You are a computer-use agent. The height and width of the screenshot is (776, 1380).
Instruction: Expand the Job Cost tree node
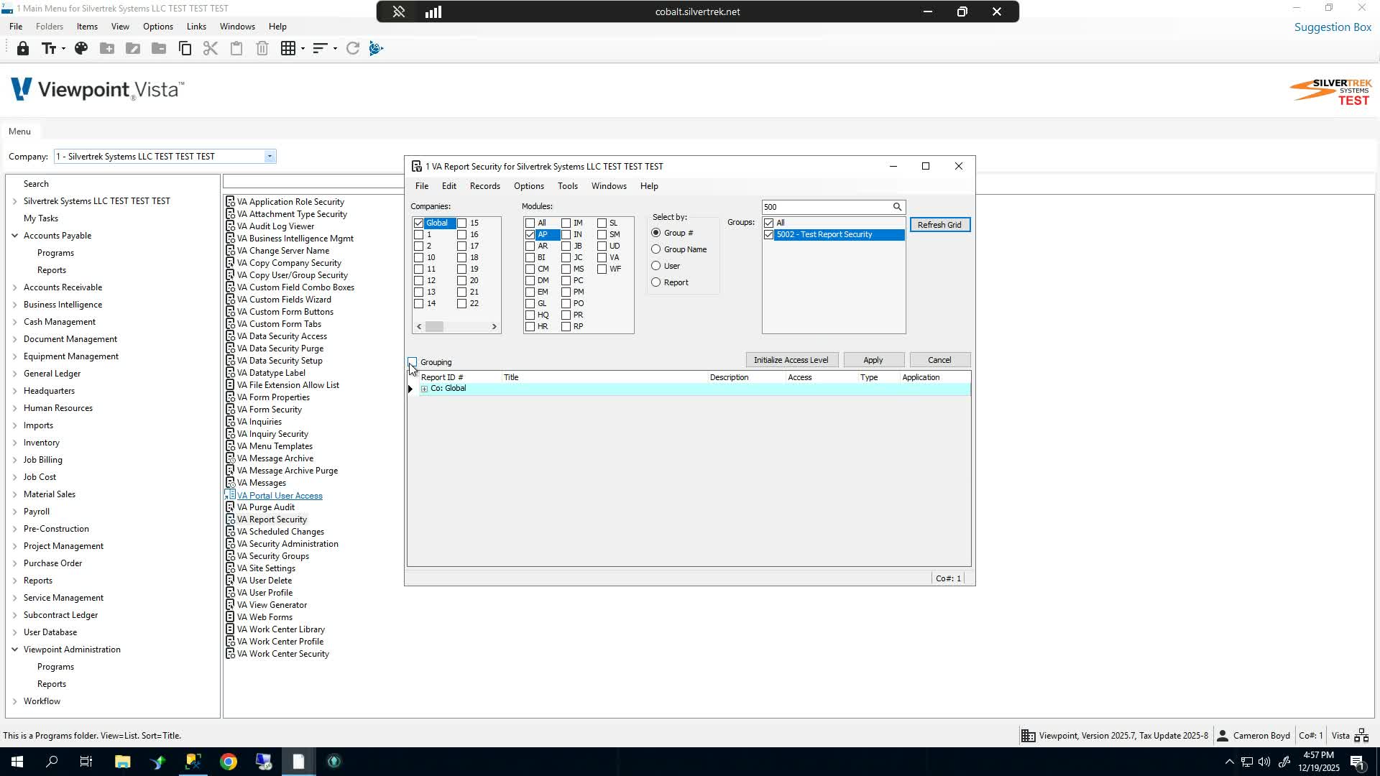click(x=14, y=477)
